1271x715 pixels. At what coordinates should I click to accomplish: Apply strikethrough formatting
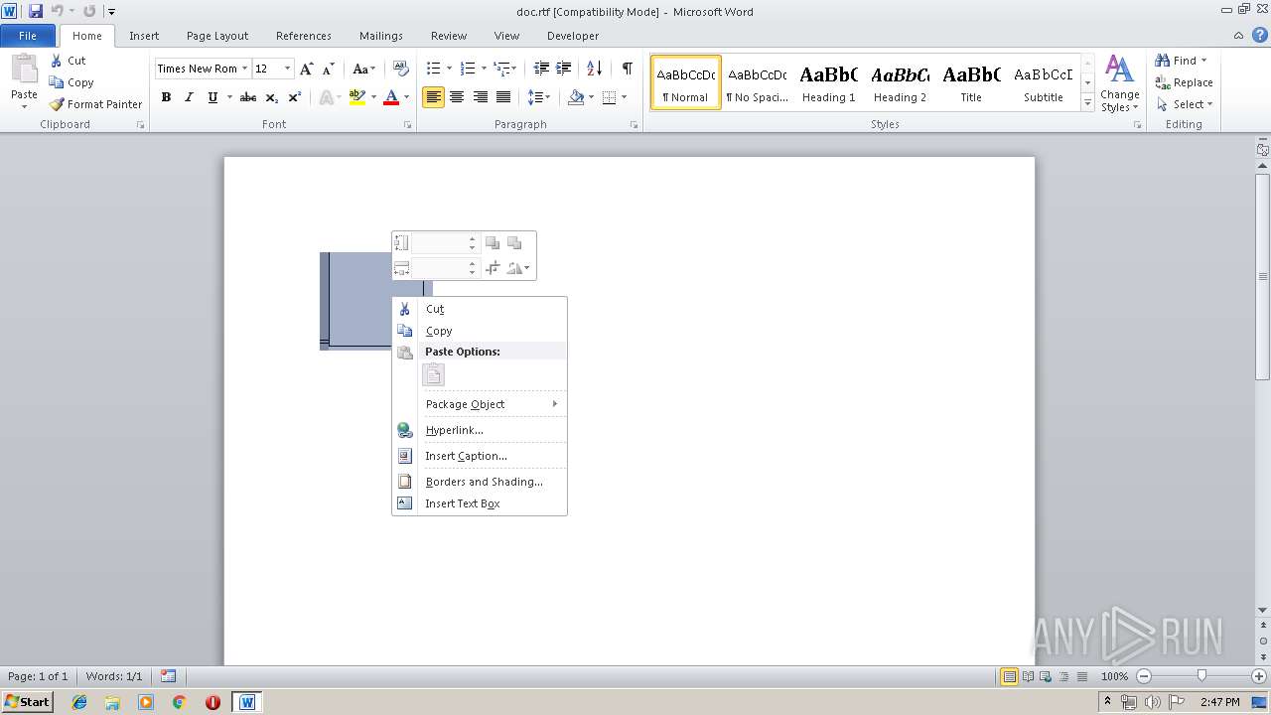pos(248,97)
